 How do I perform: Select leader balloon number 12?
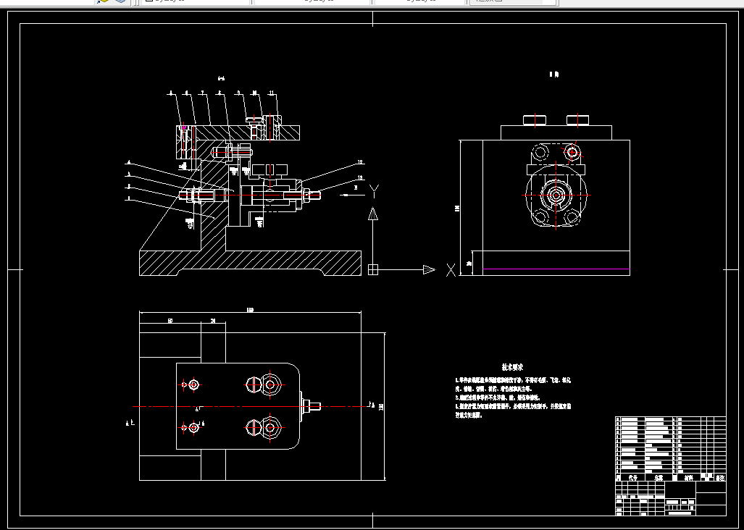coord(360,162)
